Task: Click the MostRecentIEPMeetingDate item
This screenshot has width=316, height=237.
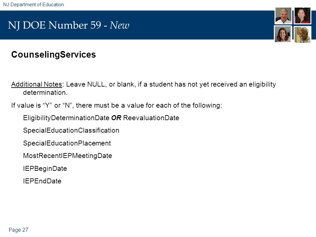Action: [67, 156]
